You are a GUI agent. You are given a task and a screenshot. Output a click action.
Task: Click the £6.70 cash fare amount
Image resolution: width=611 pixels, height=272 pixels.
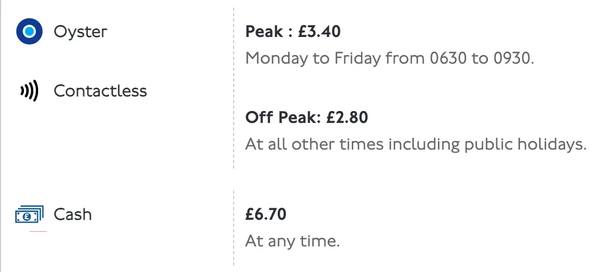point(266,214)
